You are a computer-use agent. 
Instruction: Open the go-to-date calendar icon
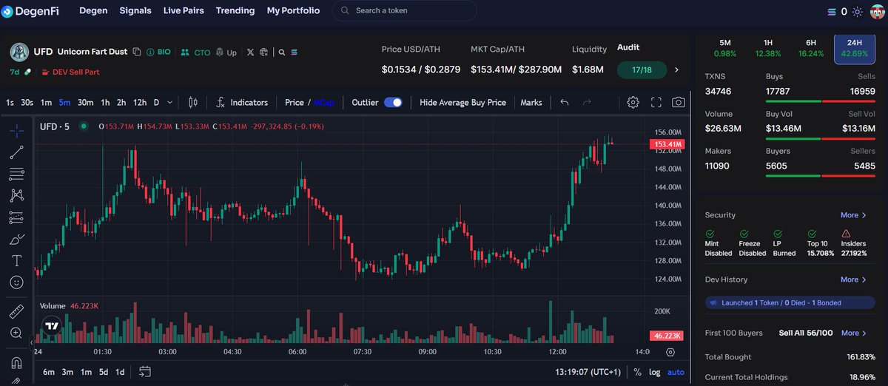click(144, 372)
